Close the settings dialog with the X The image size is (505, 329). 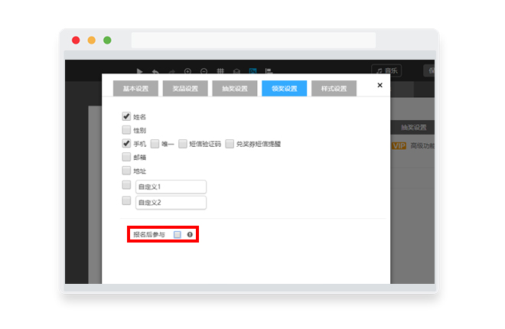380,85
